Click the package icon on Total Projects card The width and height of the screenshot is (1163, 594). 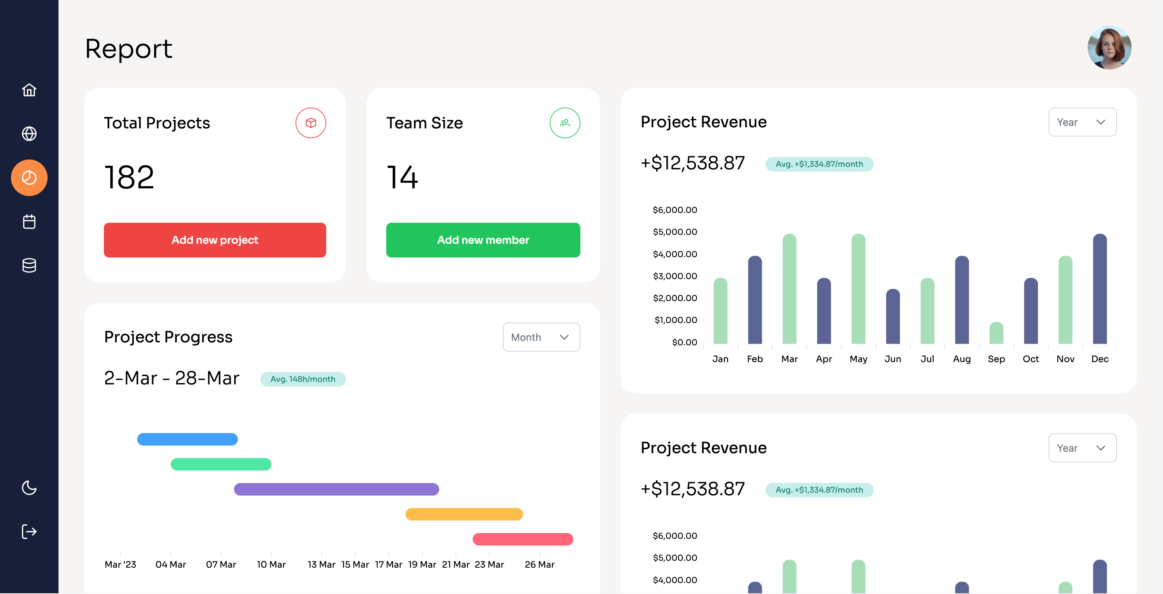[x=310, y=122]
